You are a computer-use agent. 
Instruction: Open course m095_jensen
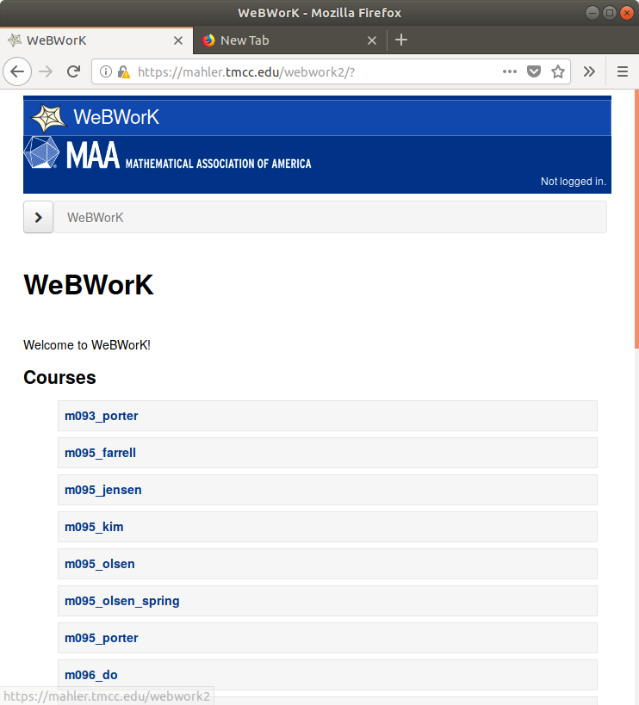(x=103, y=490)
